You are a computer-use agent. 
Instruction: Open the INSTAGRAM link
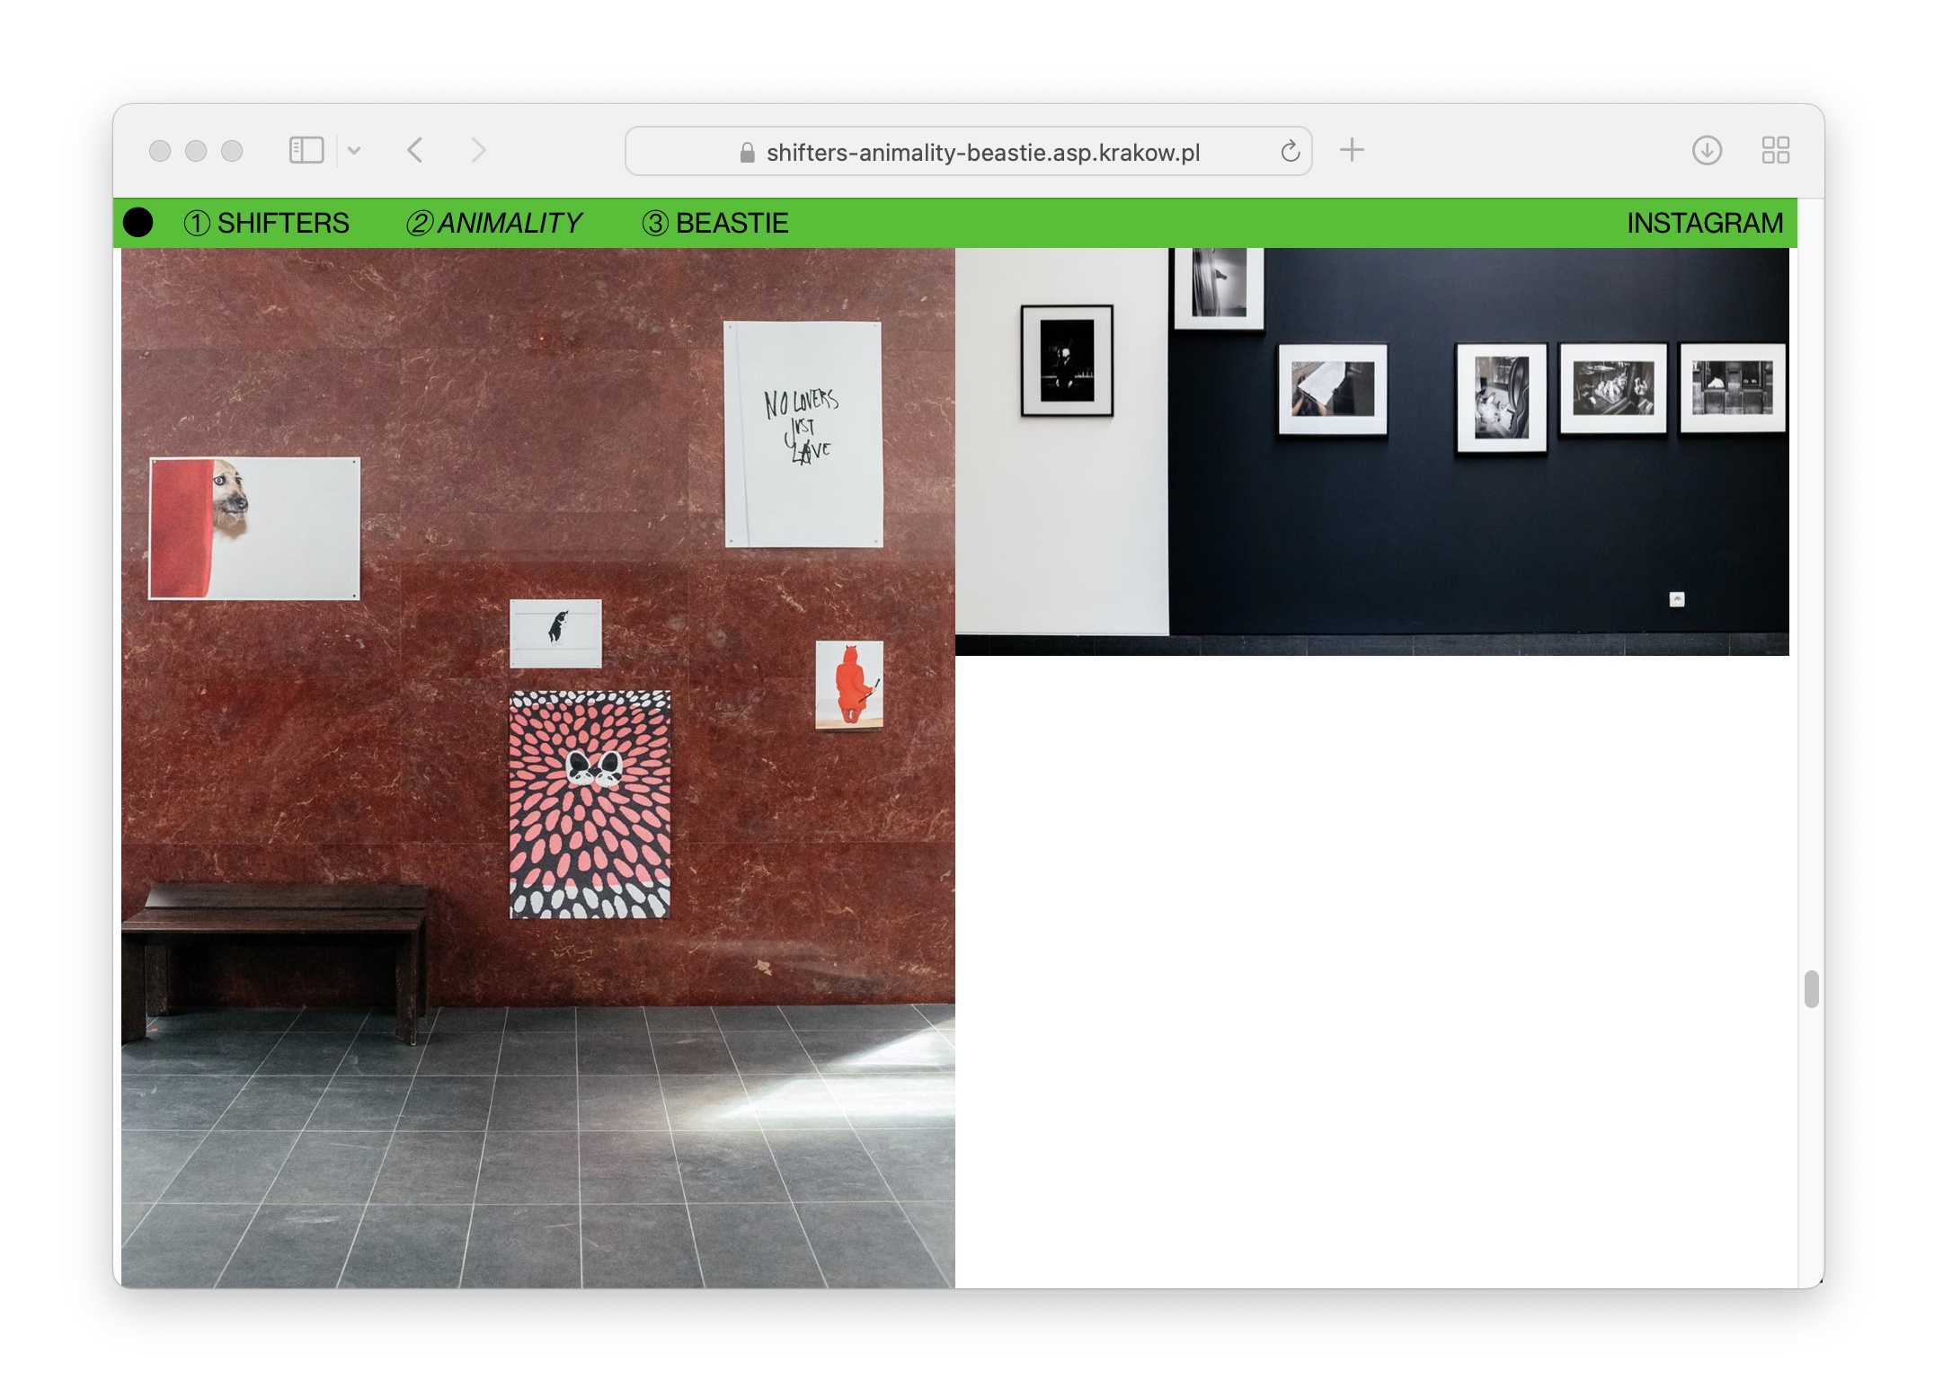click(x=1704, y=223)
